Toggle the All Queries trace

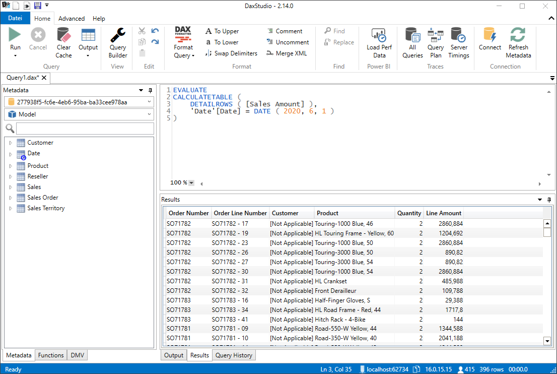tap(412, 43)
